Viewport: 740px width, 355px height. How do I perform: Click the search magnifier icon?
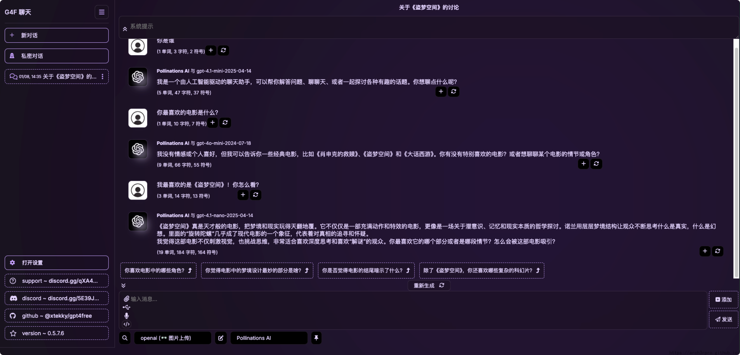click(x=125, y=338)
